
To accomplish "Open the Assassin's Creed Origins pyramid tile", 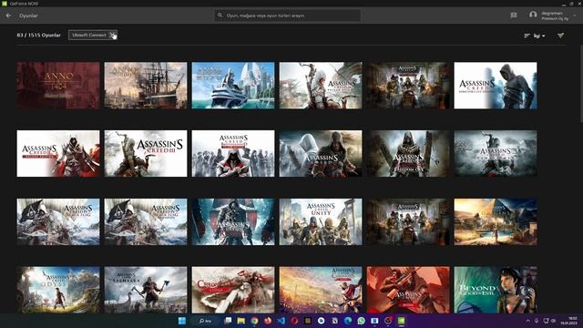I will tap(496, 221).
